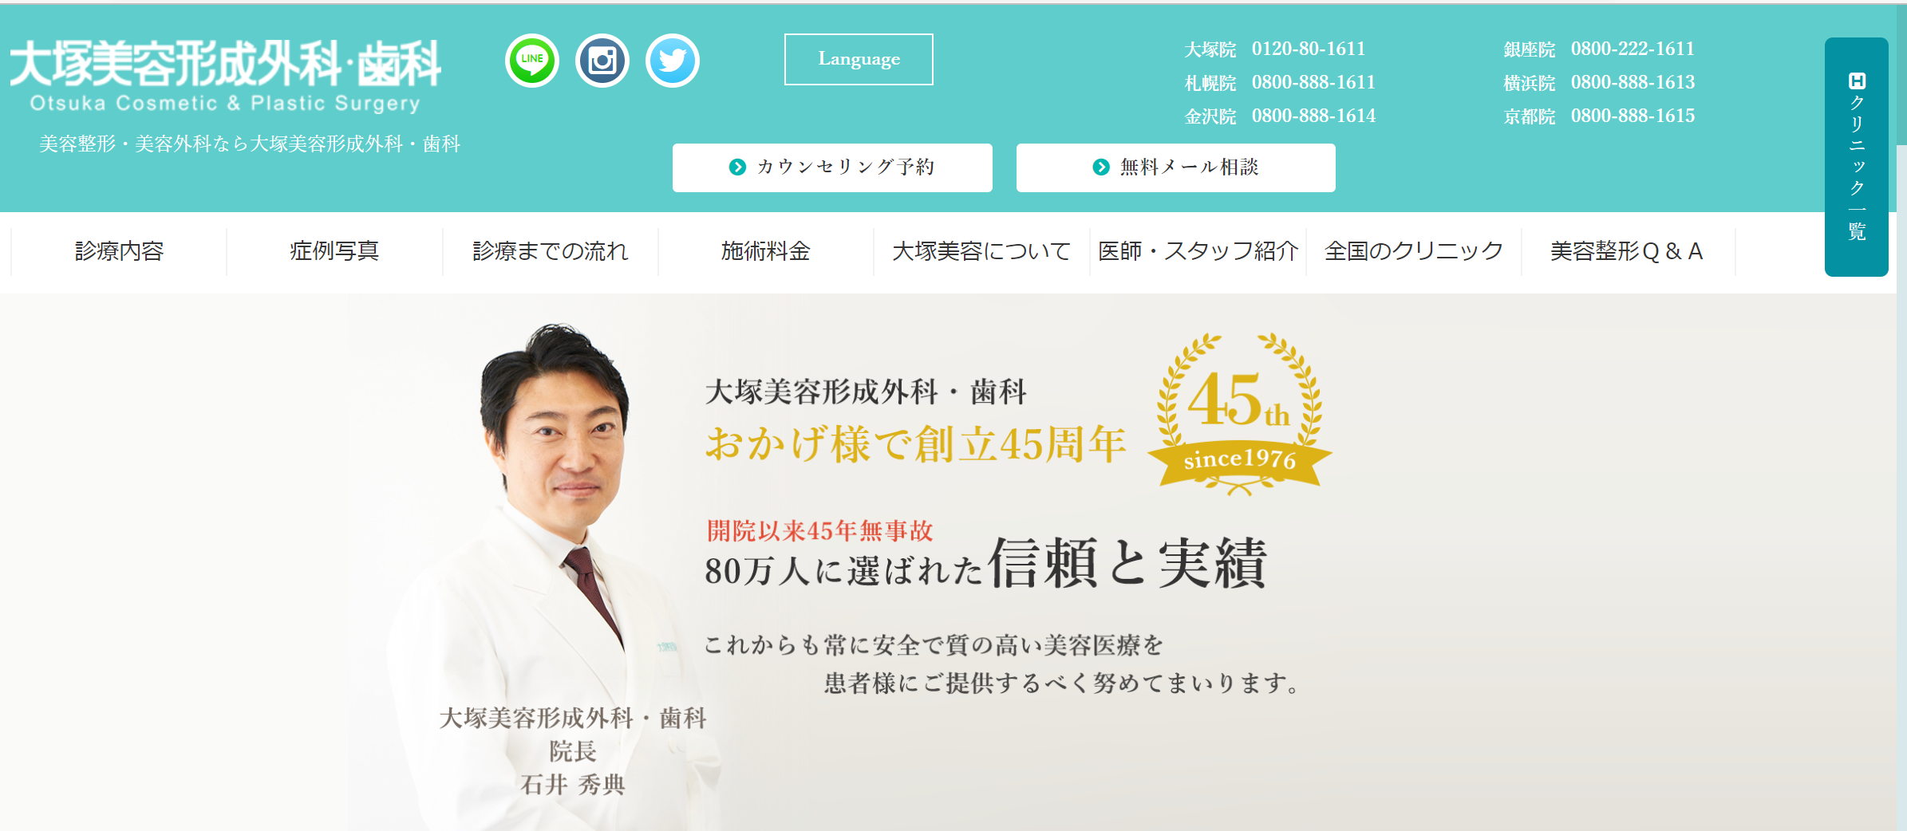1907x831 pixels.
Task: Click the hospital H icon on side tab
Action: [1857, 81]
